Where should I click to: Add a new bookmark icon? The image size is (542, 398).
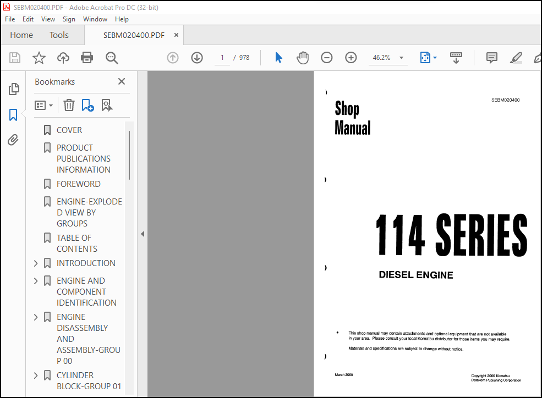[87, 106]
